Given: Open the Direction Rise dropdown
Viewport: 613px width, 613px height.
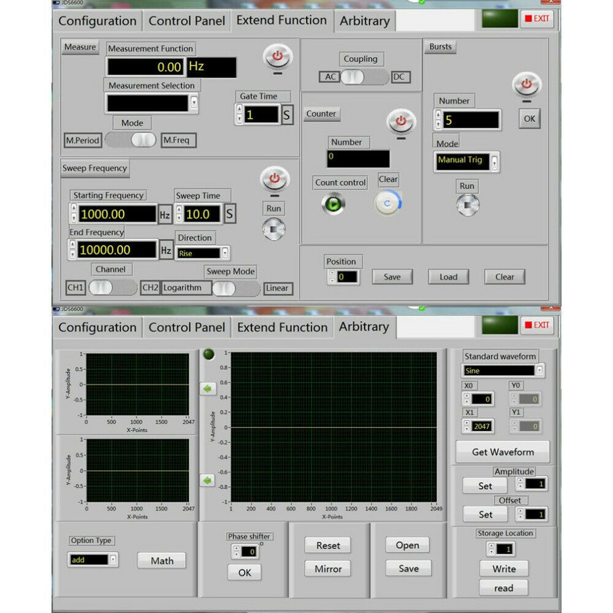Looking at the screenshot, I should pyautogui.click(x=225, y=253).
